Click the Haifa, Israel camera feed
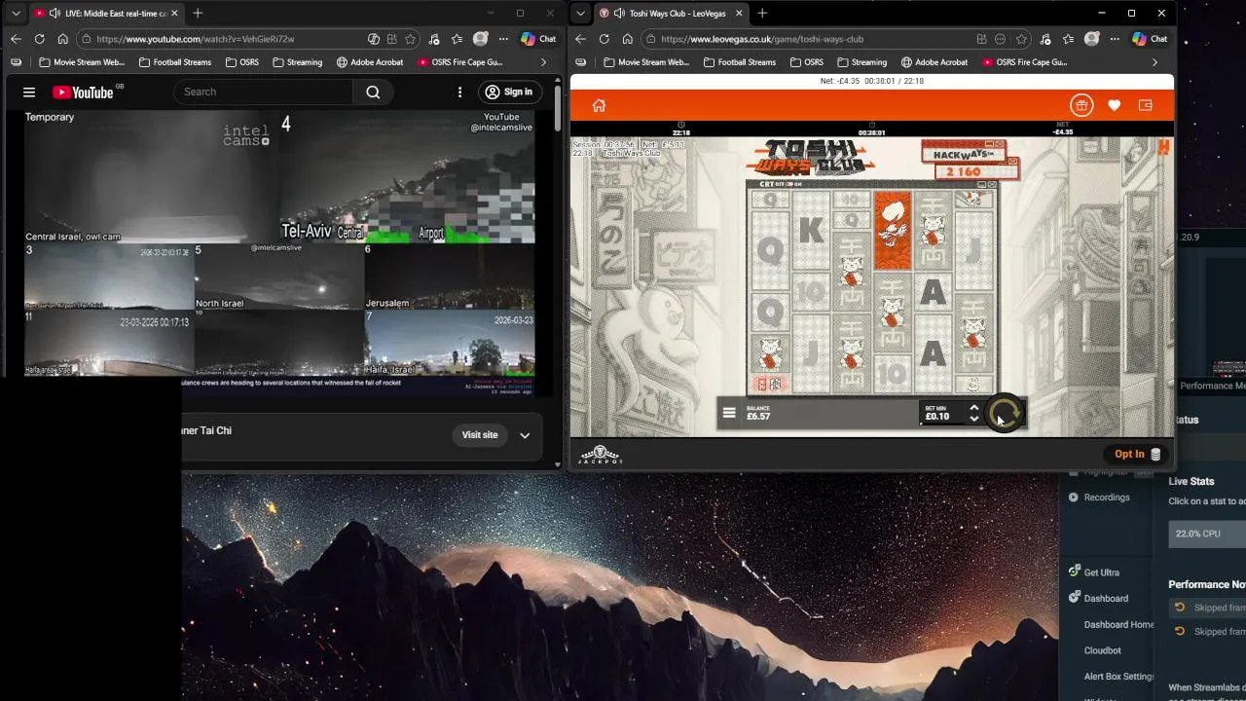 tap(450, 344)
